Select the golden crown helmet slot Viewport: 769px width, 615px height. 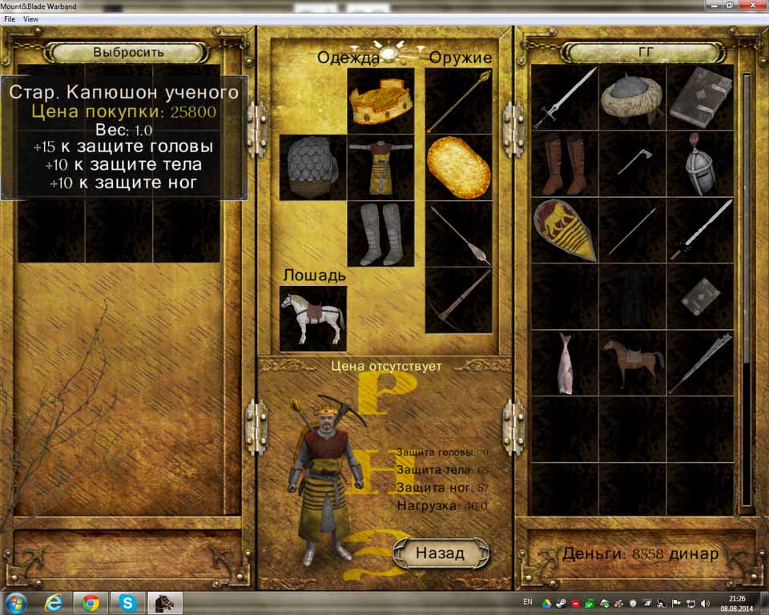point(380,101)
